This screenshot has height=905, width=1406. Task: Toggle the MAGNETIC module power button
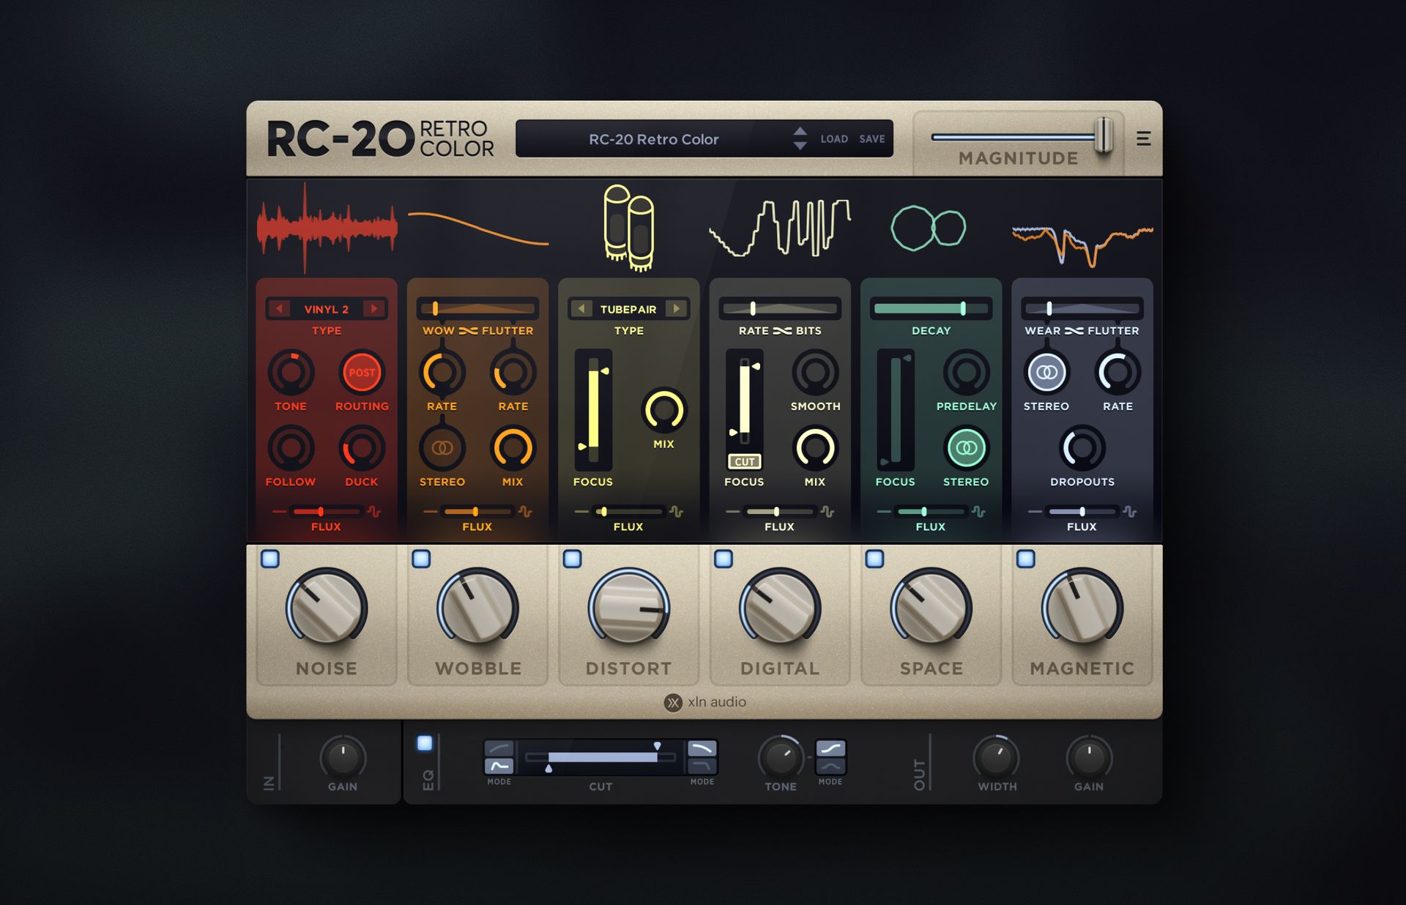(x=1026, y=559)
